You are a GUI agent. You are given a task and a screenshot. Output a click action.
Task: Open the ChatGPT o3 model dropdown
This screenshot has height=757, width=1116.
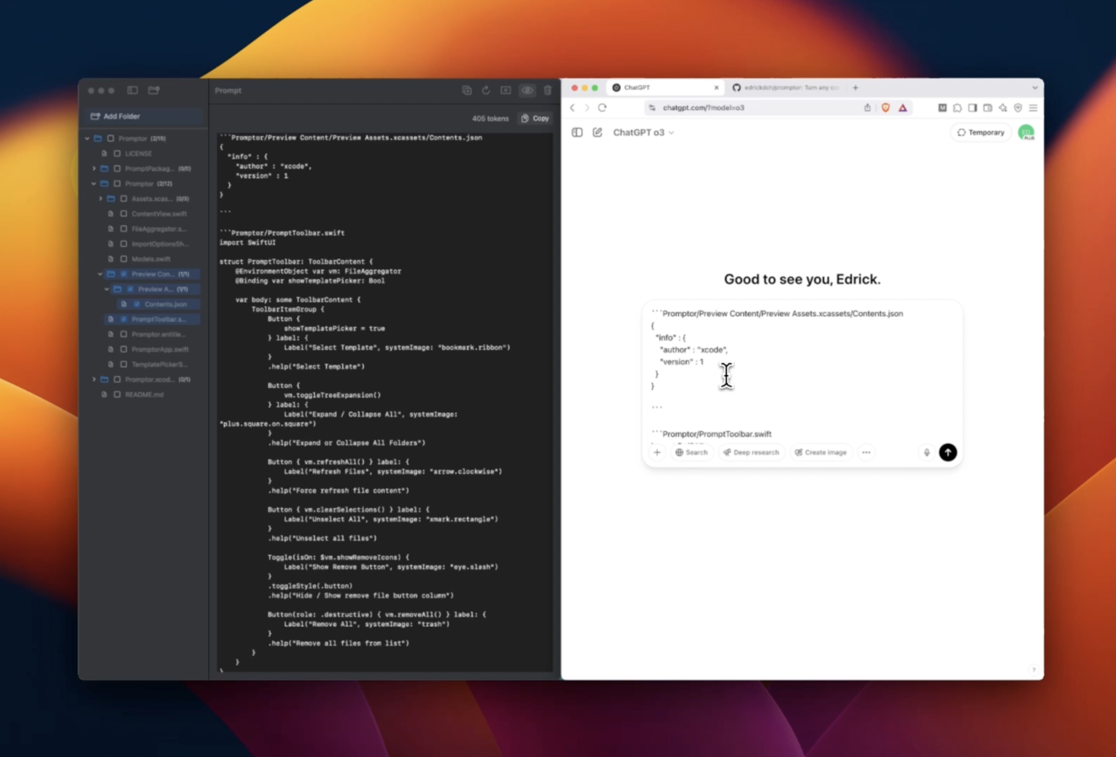(x=643, y=132)
